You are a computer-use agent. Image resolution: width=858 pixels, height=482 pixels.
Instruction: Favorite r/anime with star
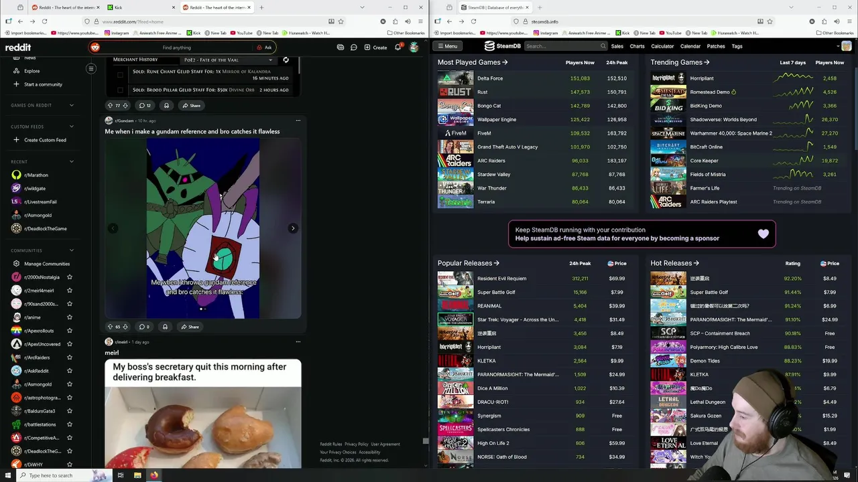click(x=69, y=317)
